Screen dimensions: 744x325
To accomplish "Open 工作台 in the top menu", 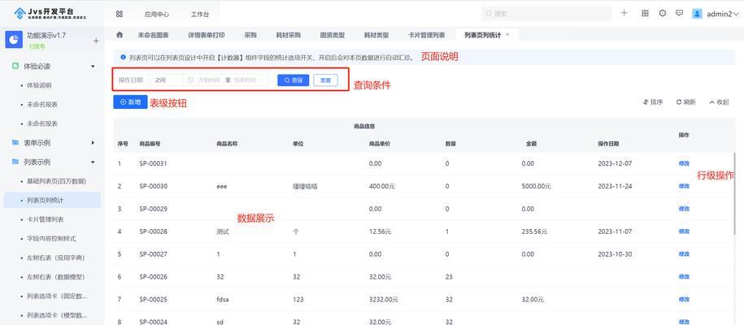I will (x=200, y=15).
